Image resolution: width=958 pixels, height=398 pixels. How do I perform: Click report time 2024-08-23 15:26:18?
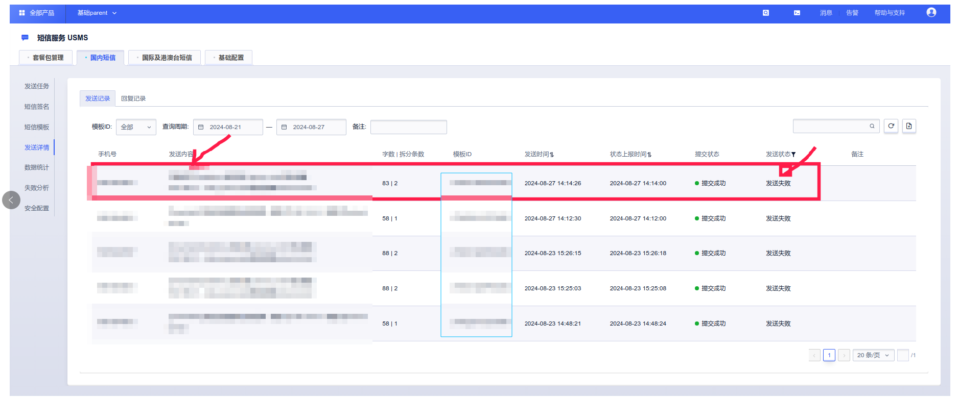638,253
